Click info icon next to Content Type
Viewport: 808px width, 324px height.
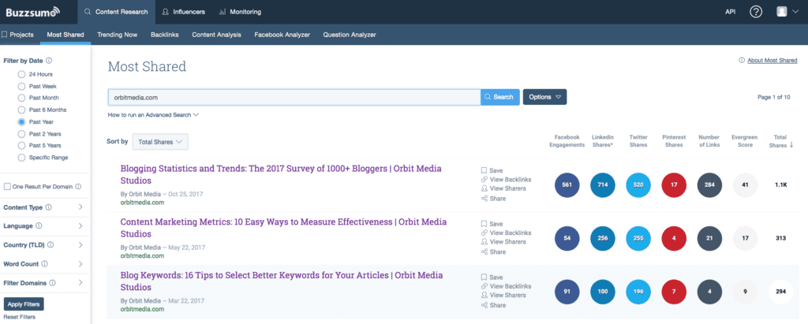pyautogui.click(x=49, y=207)
